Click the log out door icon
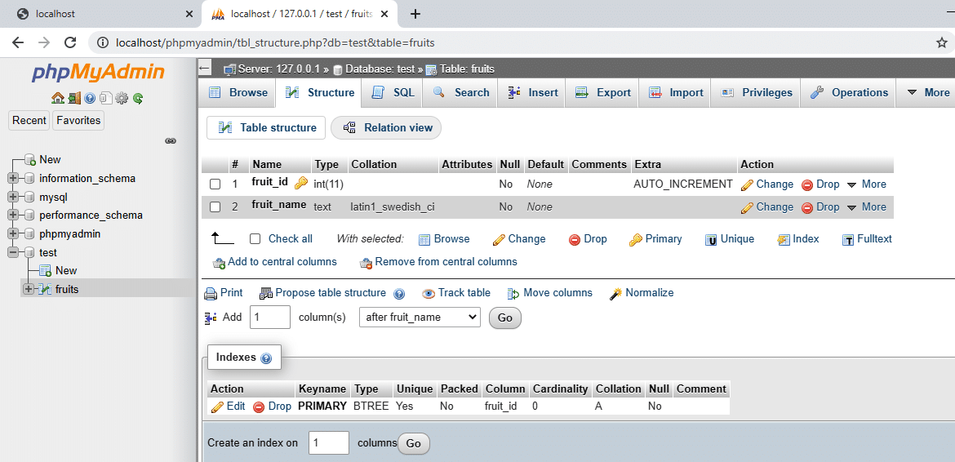Image resolution: width=955 pixels, height=462 pixels. point(73,98)
